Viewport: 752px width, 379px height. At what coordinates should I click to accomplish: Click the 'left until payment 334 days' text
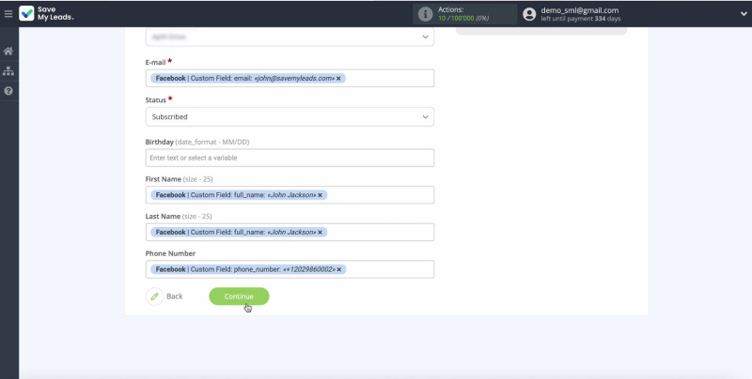click(580, 19)
